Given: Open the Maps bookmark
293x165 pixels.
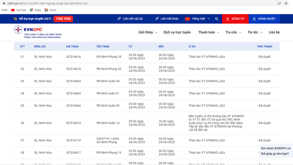Looking at the screenshot, I should [x=35, y=10].
